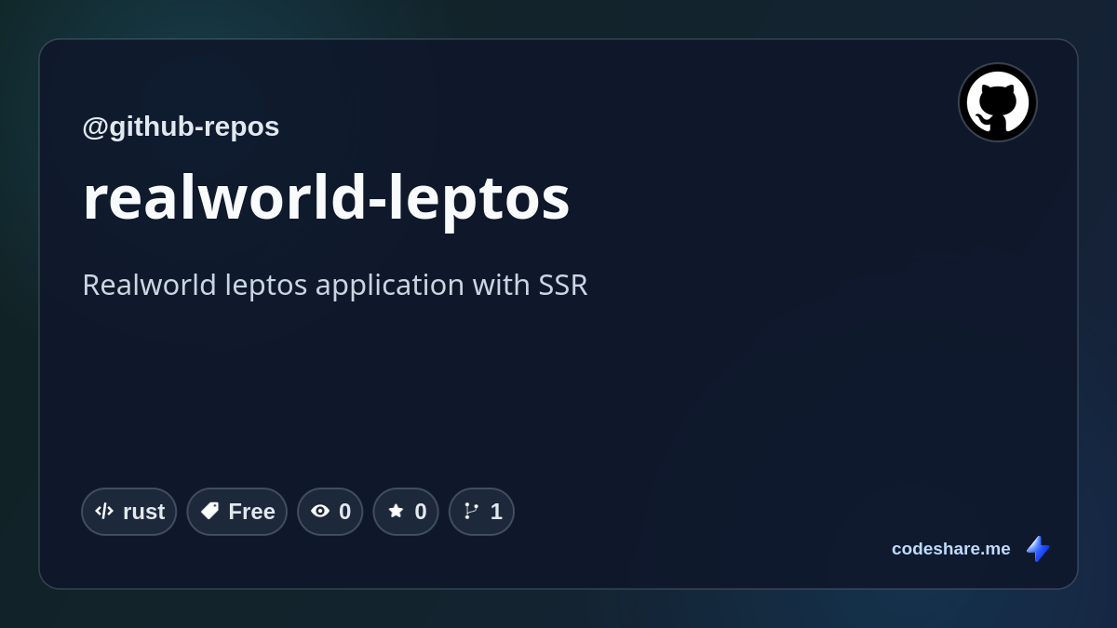The image size is (1117, 628).
Task: Click the GitHub Octocat avatar icon
Action: pyautogui.click(x=998, y=102)
